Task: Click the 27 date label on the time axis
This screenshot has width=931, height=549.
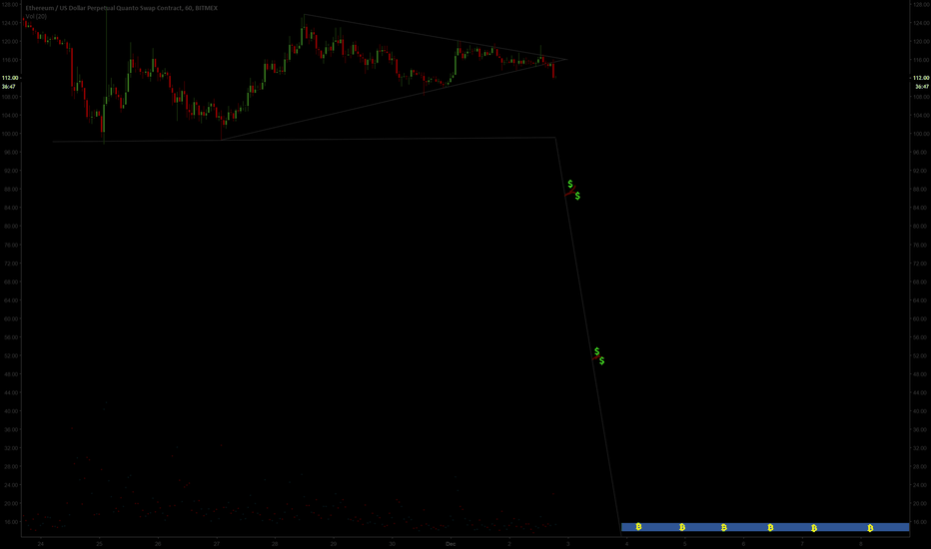Action: click(216, 544)
